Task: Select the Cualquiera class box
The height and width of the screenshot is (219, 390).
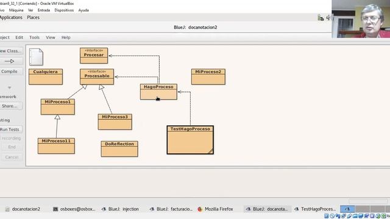Action: pyautogui.click(x=46, y=77)
